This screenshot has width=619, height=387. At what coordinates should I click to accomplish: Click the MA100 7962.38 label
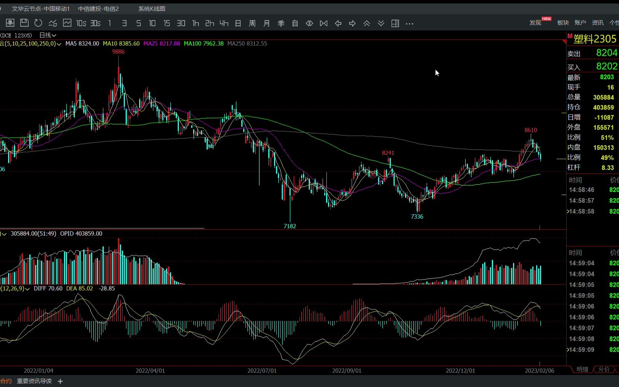pyautogui.click(x=204, y=44)
